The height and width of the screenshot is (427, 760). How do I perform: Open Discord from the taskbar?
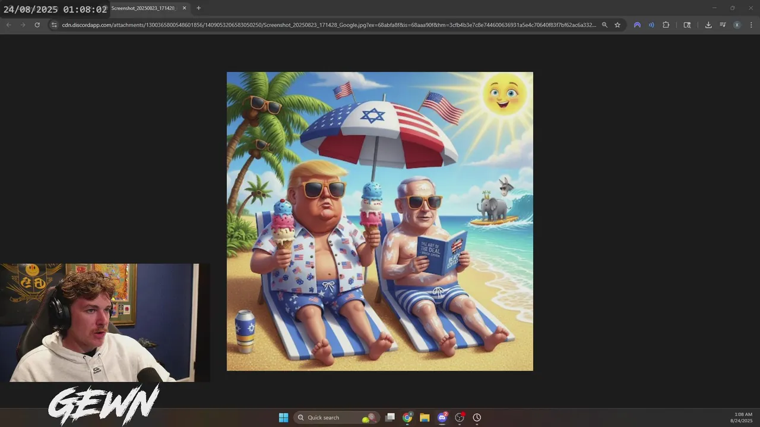[442, 418]
